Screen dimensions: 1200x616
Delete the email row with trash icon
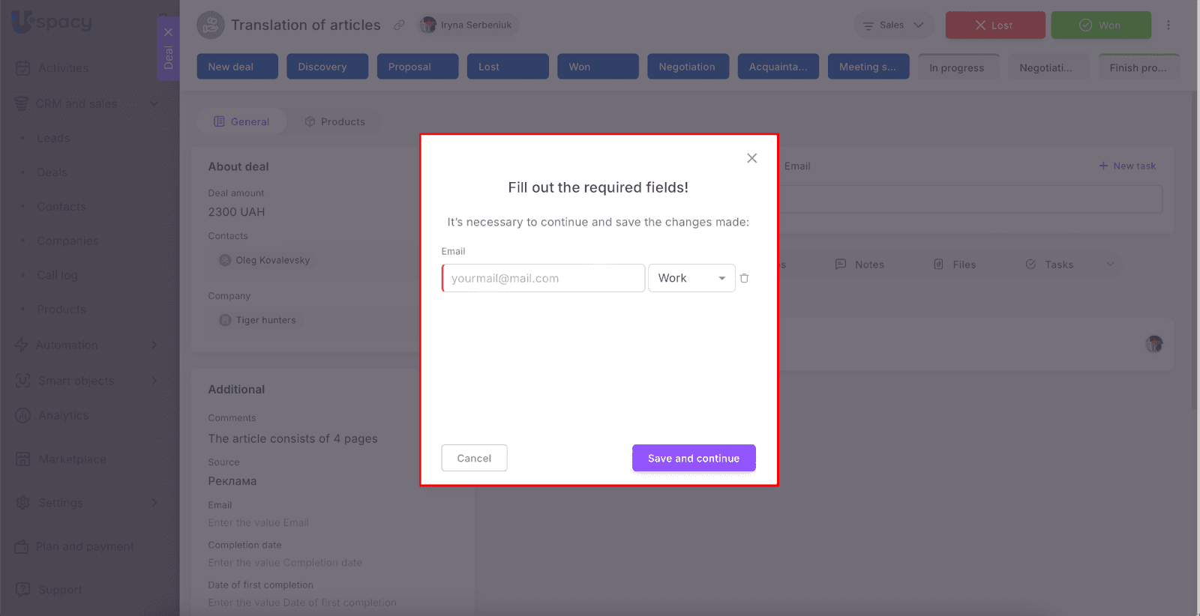pyautogui.click(x=744, y=278)
